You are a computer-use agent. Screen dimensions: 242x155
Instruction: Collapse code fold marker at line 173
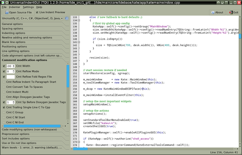79,142
